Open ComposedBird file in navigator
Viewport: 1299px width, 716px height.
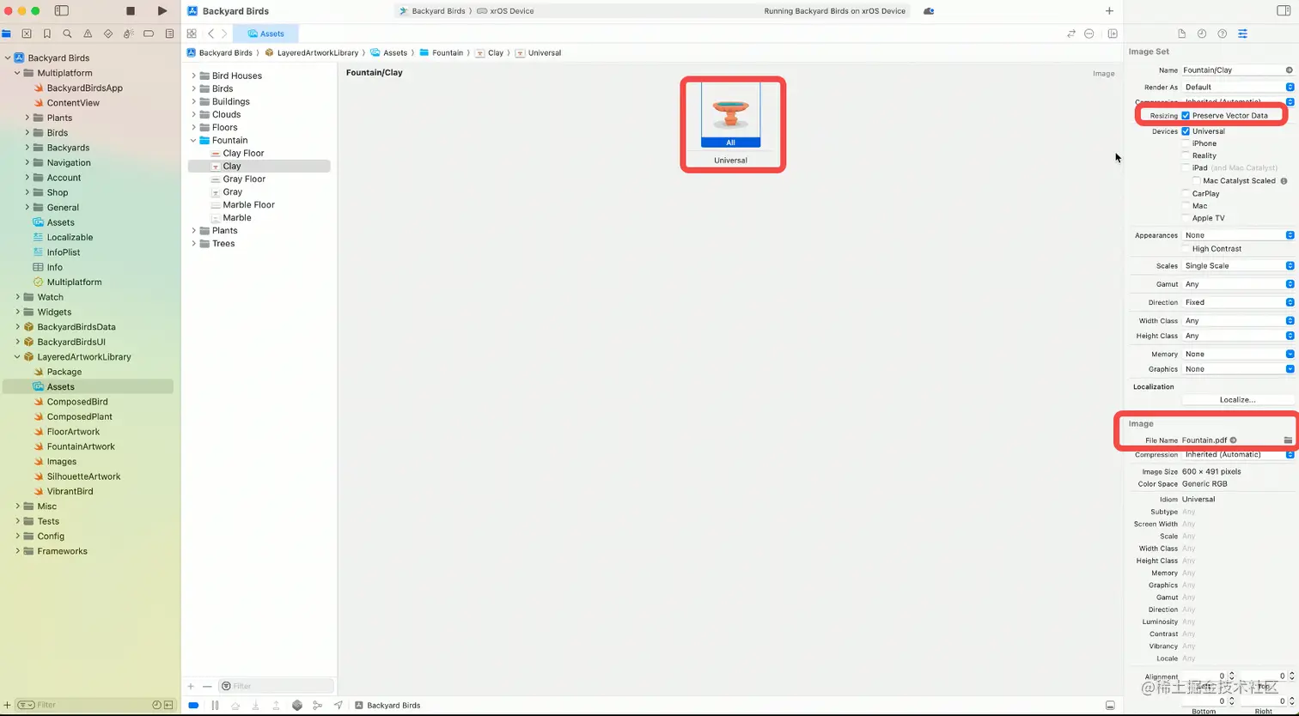pyautogui.click(x=77, y=402)
